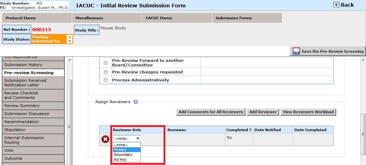Image resolution: width=366 pixels, height=165 pixels.
Task: Open Outcome section in sidebar
Action: click(x=33, y=158)
